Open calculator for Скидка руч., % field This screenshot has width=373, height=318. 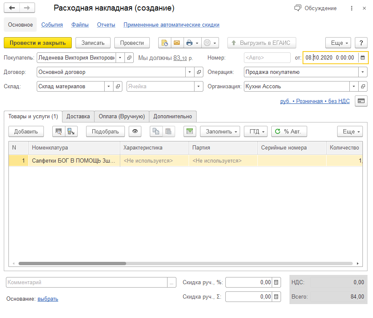tap(276, 282)
